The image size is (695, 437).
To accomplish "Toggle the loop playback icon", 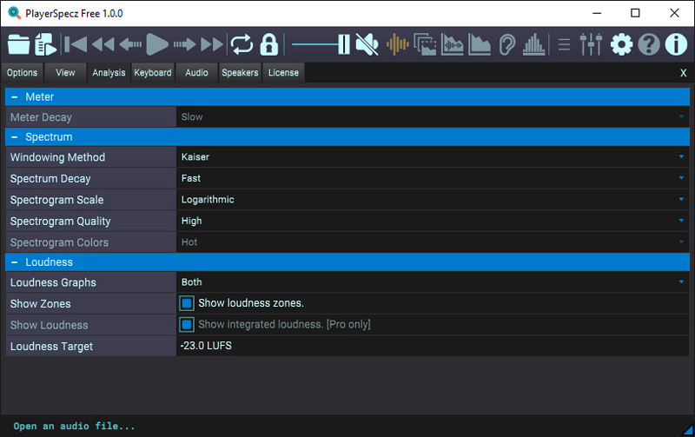I will coord(240,43).
